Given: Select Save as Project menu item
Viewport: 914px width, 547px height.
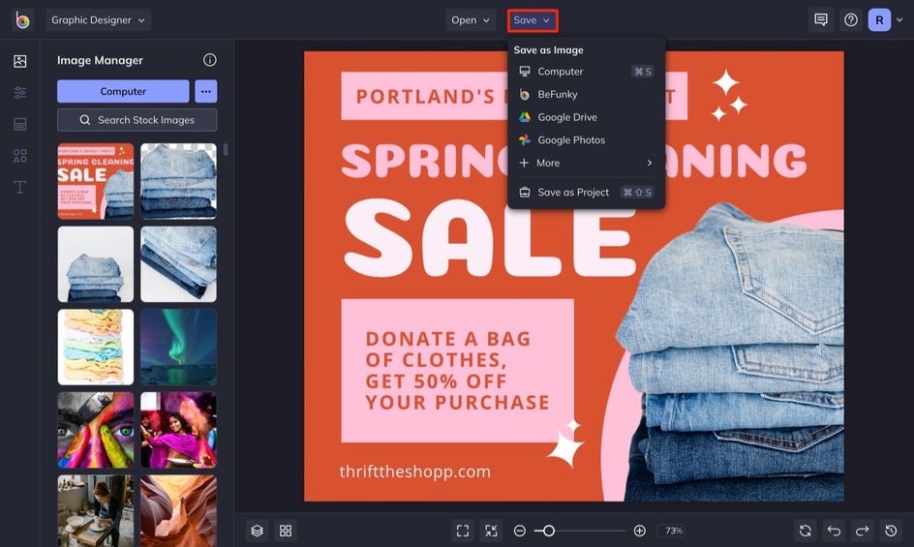Looking at the screenshot, I should (x=572, y=192).
